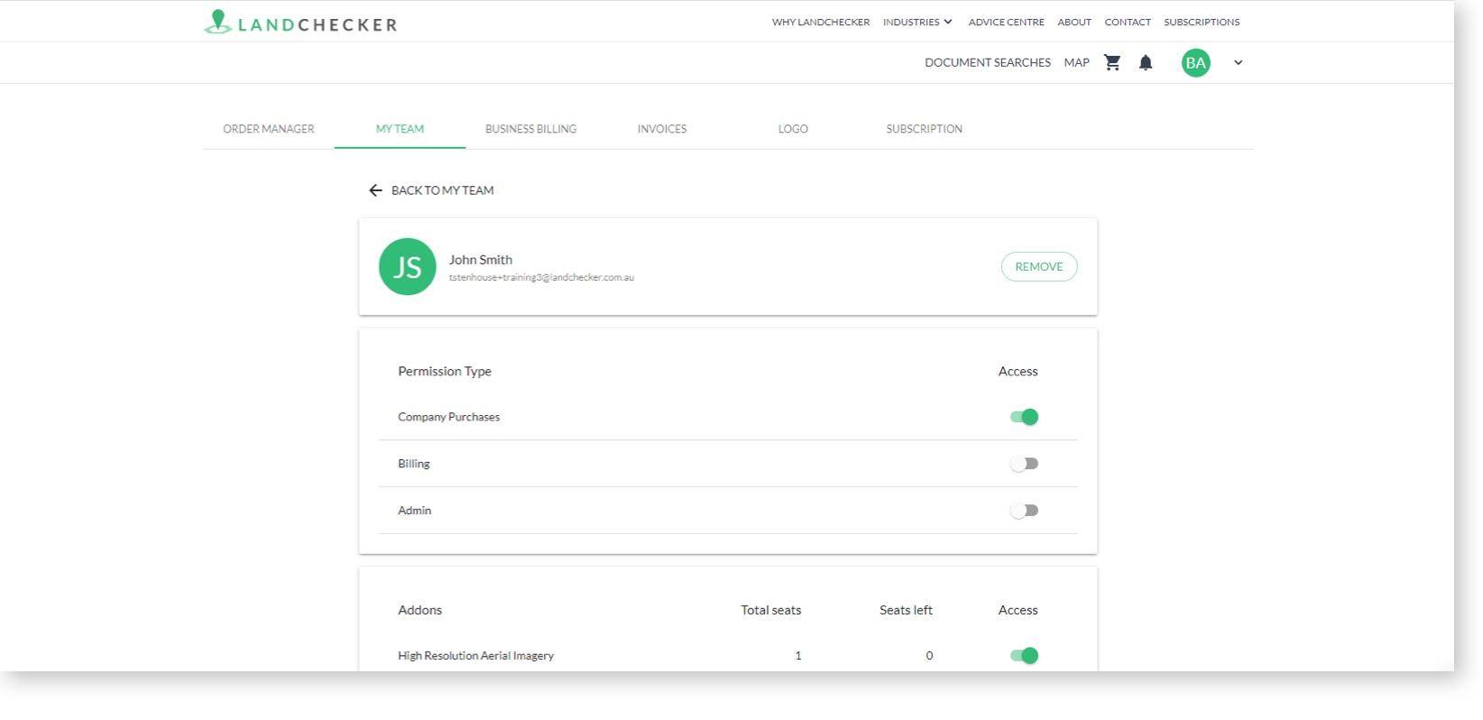1483x720 pixels.
Task: Turn off Company Purchases access
Action: click(x=1024, y=417)
